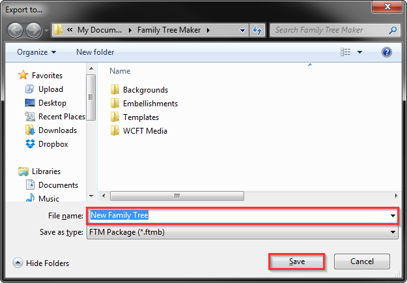
Task: Create a New folder
Action: point(95,52)
